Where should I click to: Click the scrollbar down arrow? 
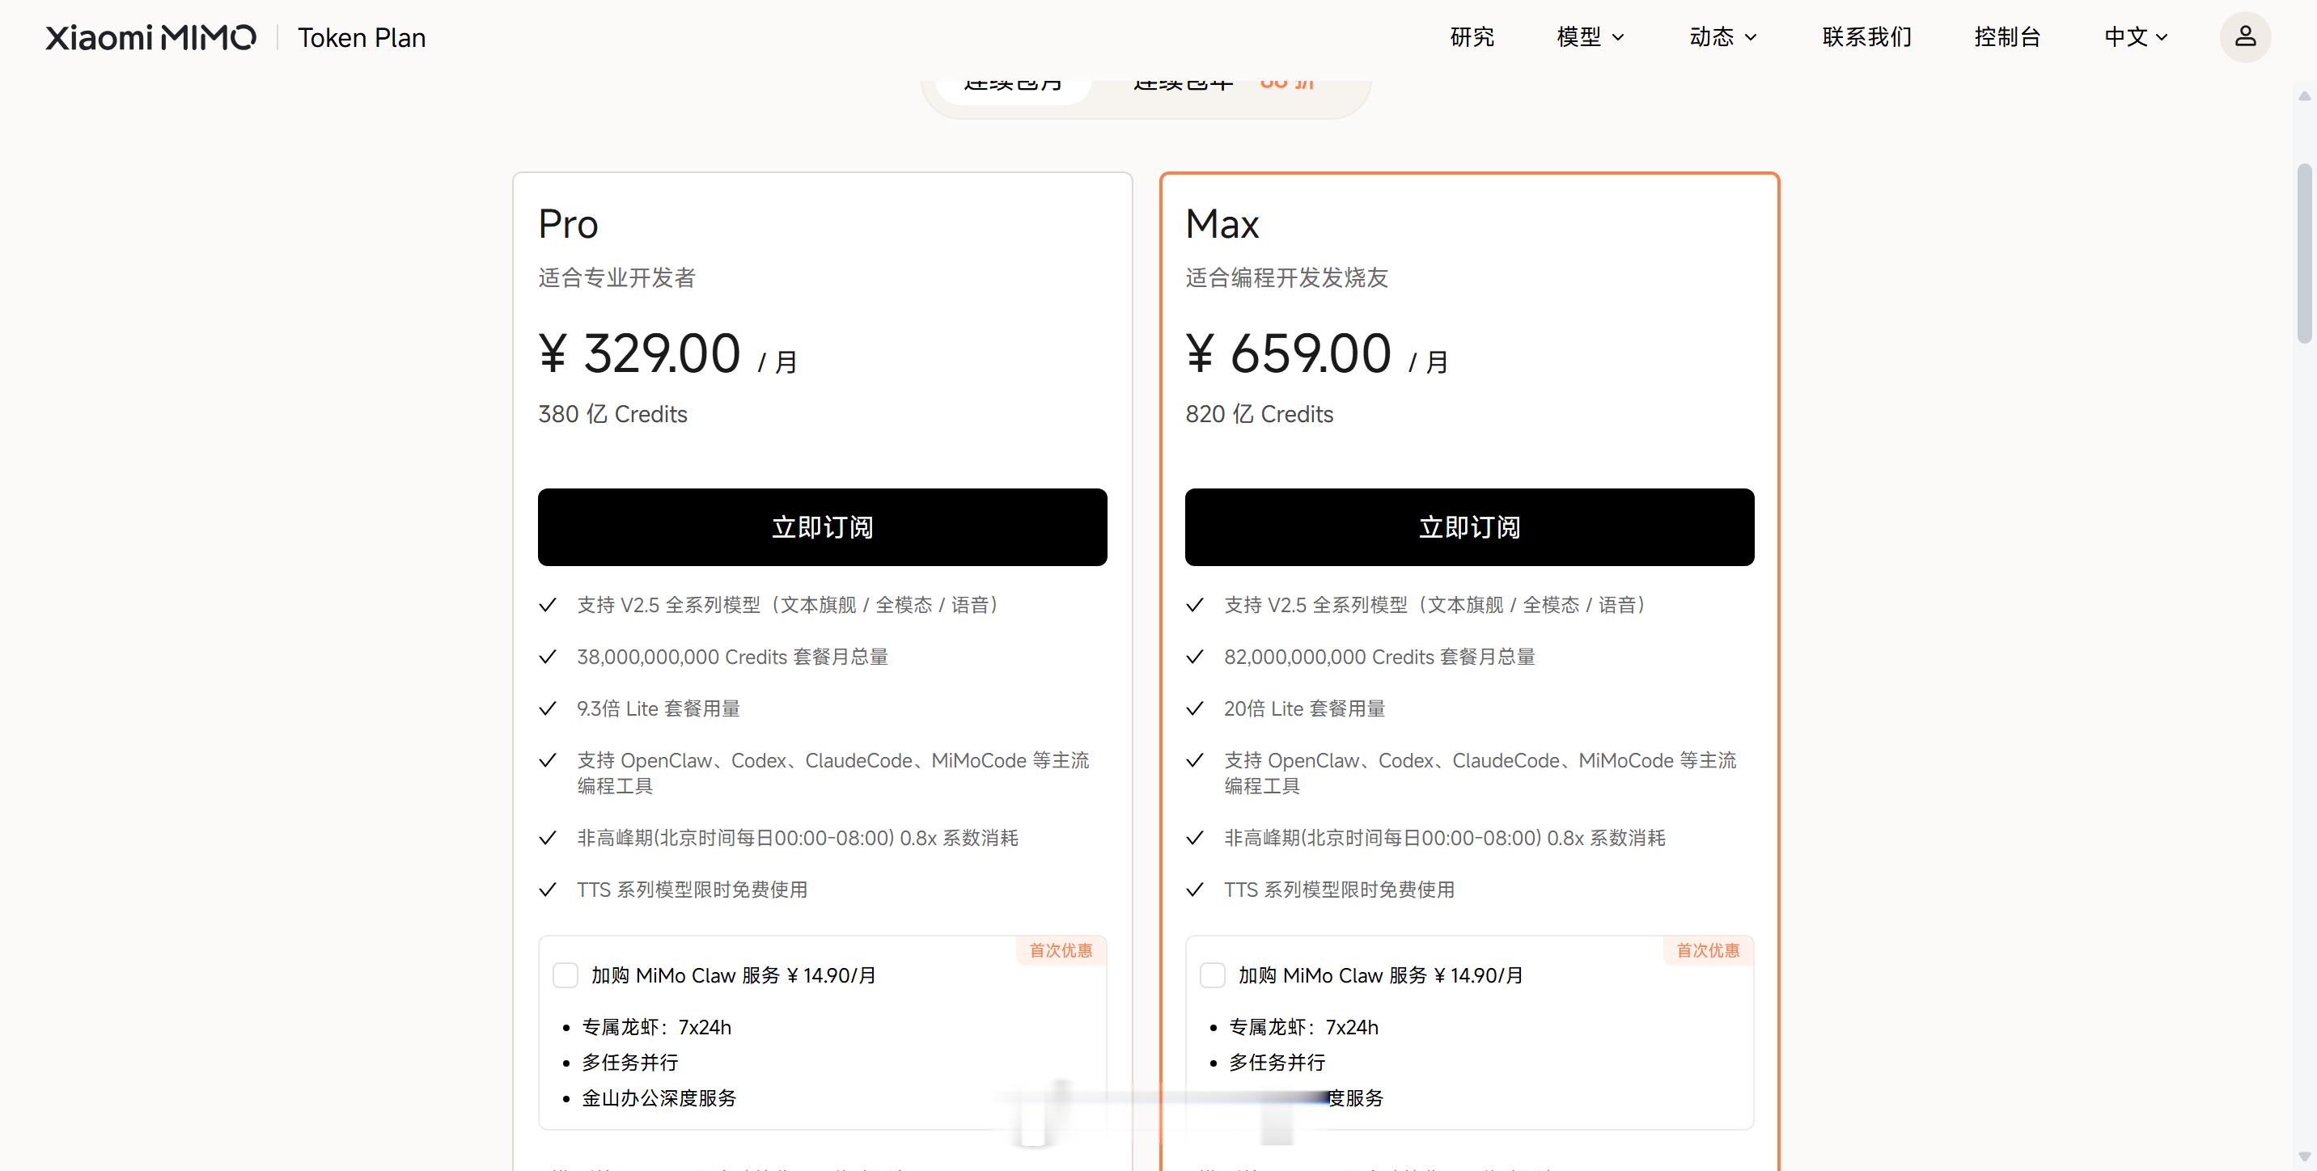point(2303,1157)
